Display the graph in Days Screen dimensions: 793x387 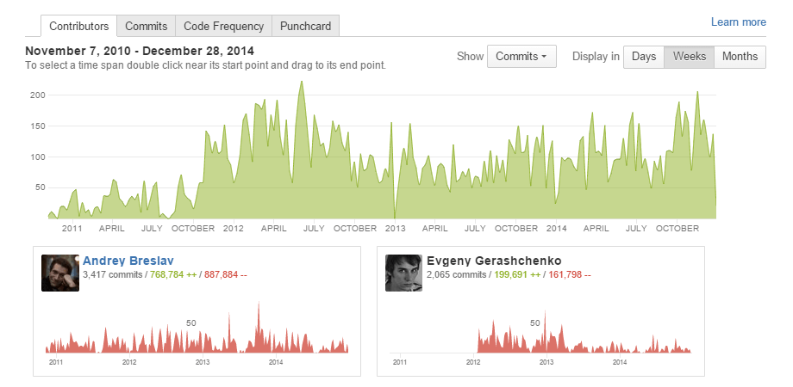[643, 57]
